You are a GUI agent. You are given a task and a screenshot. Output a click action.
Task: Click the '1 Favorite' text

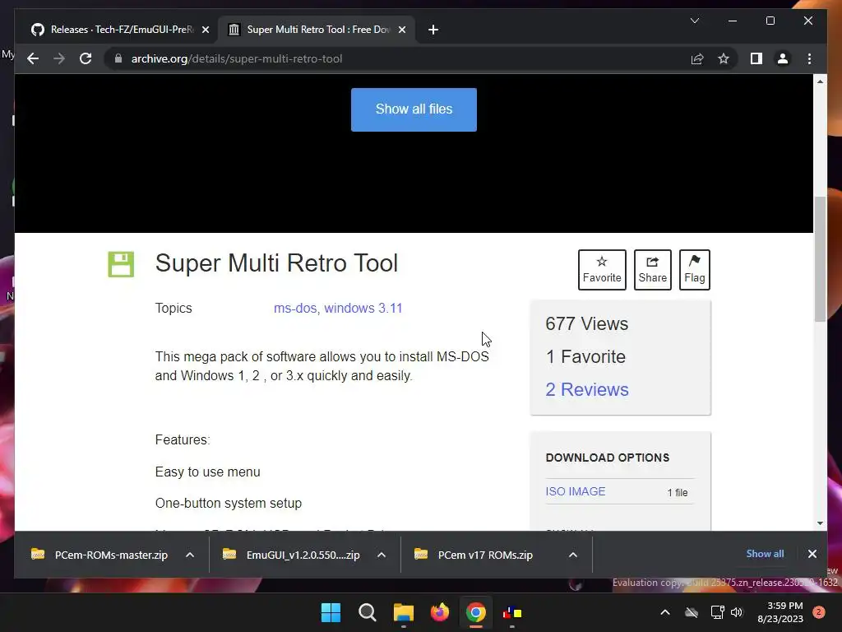coord(585,357)
